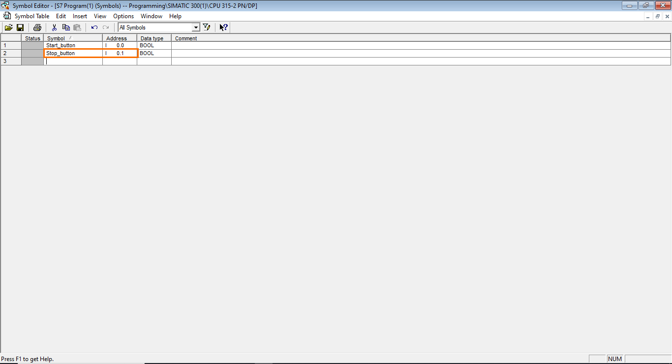Viewport: 672px width, 364px height.
Task: Click the empty address field in row 3
Action: tap(120, 61)
